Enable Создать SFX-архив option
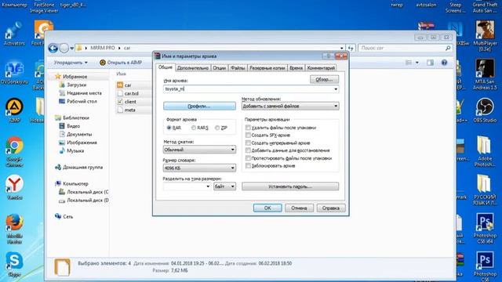Image resolution: width=502 pixels, height=282 pixels. click(x=248, y=136)
